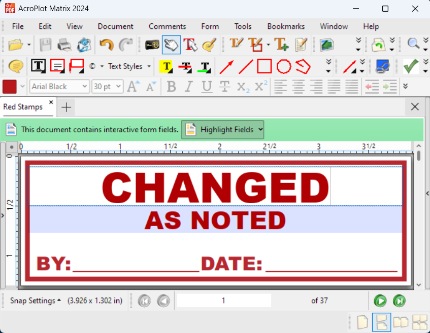The width and height of the screenshot is (430, 333).
Task: Open the Arial Black font dropdown
Action: [59, 87]
